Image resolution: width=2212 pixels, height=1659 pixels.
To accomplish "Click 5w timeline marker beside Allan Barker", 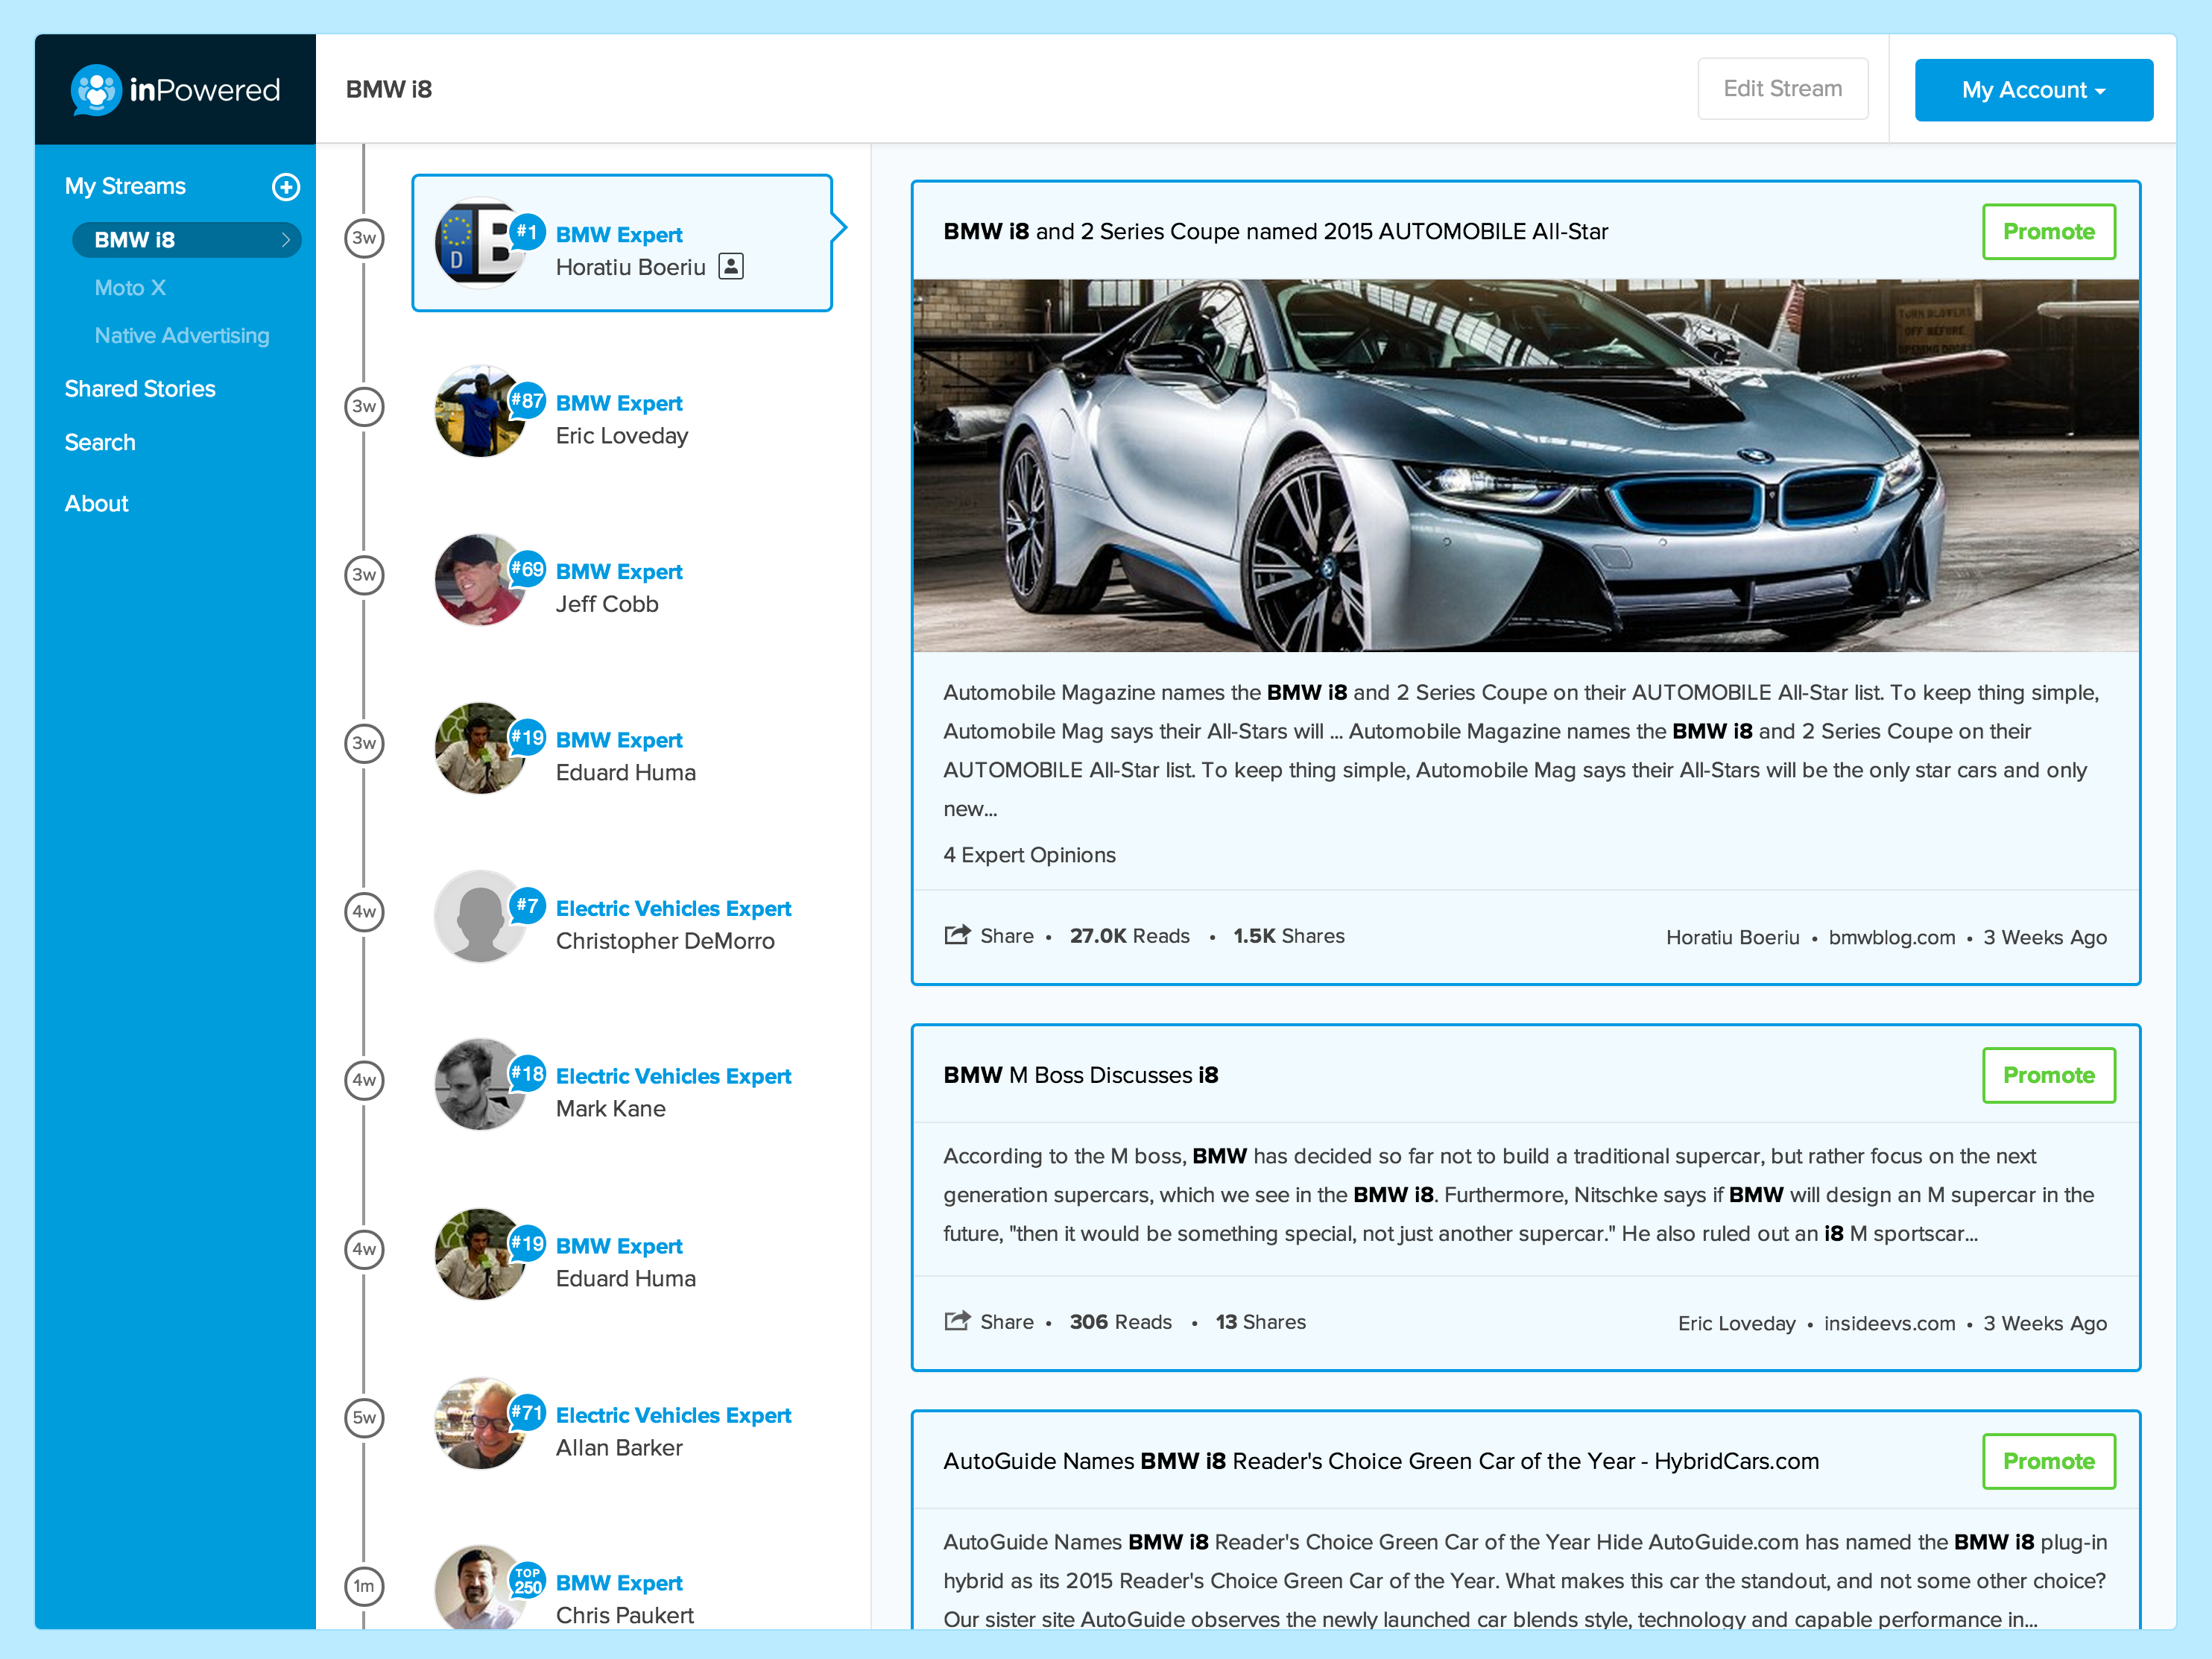I will [x=364, y=1417].
